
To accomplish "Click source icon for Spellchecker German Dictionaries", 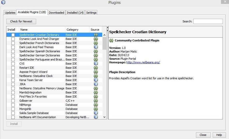I will (x=96, y=55).
